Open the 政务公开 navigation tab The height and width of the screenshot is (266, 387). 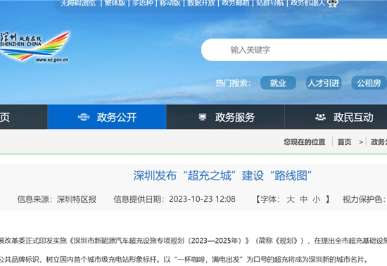[x=107, y=117]
